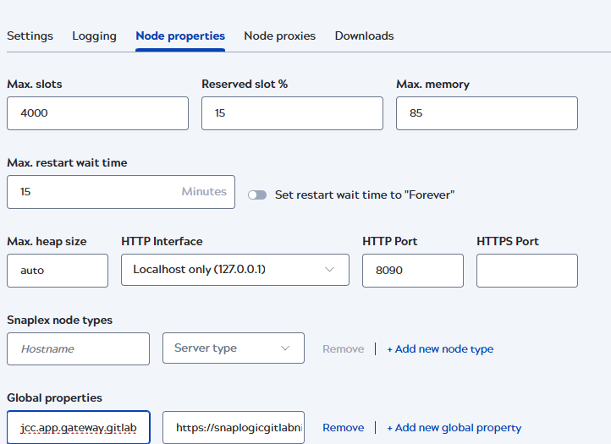Click the Max. heap size field

click(58, 271)
